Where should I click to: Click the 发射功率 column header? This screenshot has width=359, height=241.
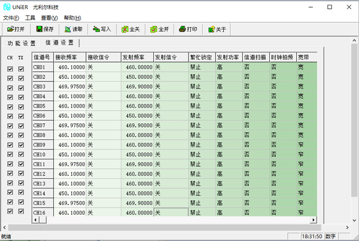pos(228,58)
